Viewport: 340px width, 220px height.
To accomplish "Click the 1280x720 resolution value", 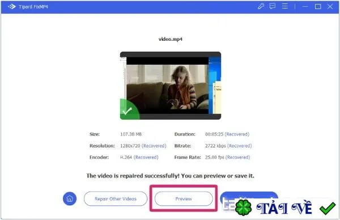I will pos(130,146).
